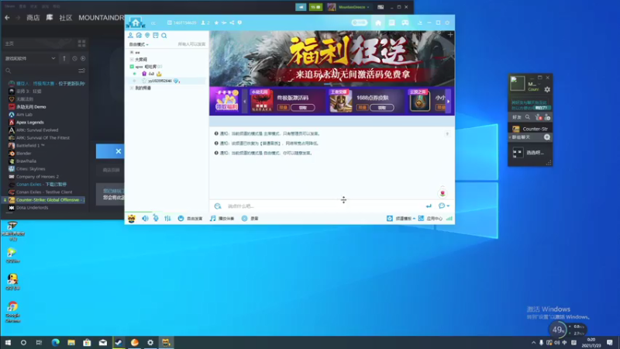Select Apex Legends in Steam library
The image size is (620, 349).
coord(30,123)
